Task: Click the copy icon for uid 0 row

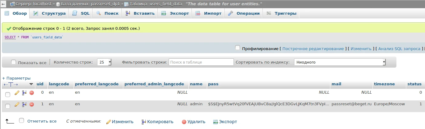Action: click(24, 92)
